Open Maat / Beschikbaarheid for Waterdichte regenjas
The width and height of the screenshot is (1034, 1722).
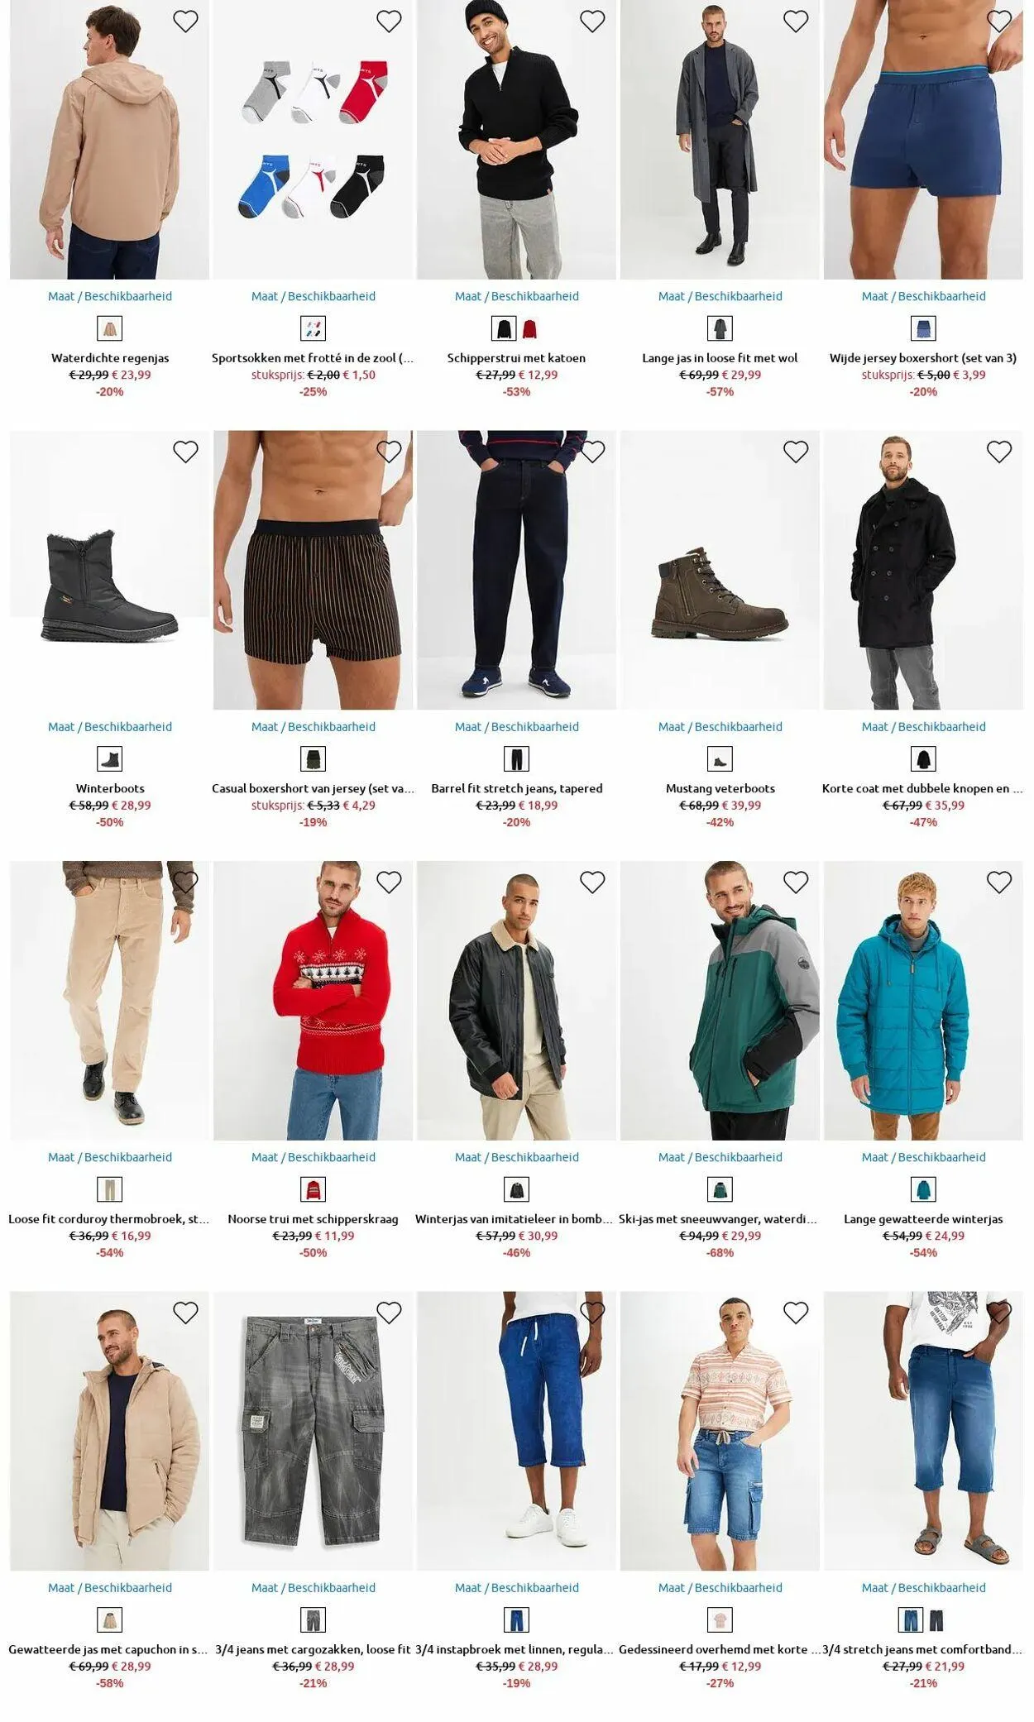click(110, 296)
